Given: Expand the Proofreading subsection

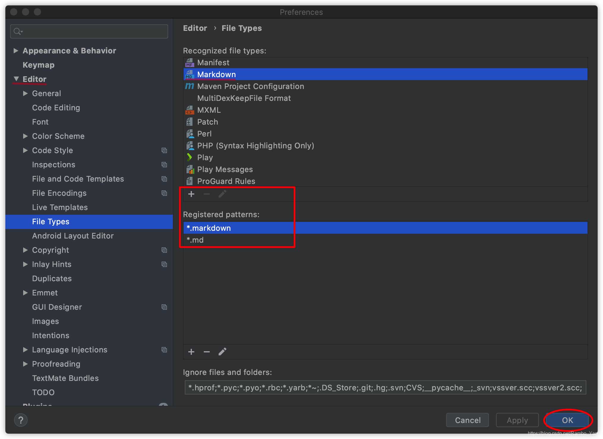Looking at the screenshot, I should tap(25, 364).
